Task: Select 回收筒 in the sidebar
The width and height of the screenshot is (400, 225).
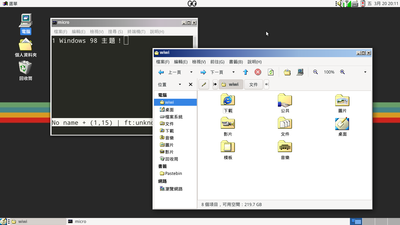Action: click(172, 159)
